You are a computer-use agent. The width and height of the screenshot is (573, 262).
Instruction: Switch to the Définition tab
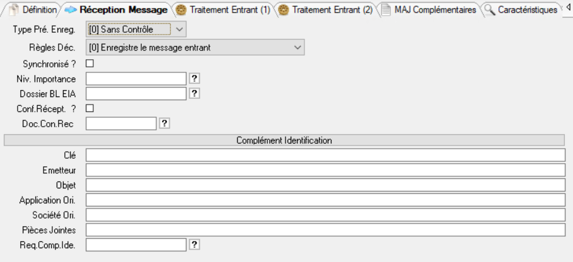pos(38,10)
